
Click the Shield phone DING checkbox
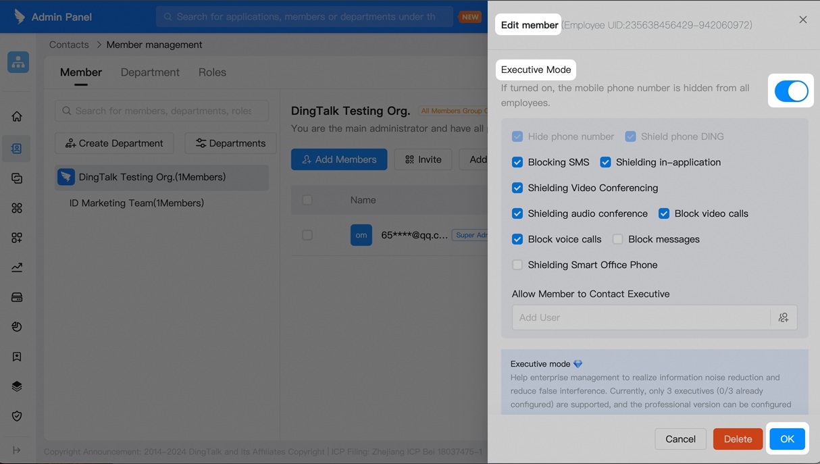pos(631,136)
